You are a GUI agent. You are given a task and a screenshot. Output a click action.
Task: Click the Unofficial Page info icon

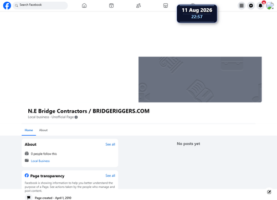[76, 117]
